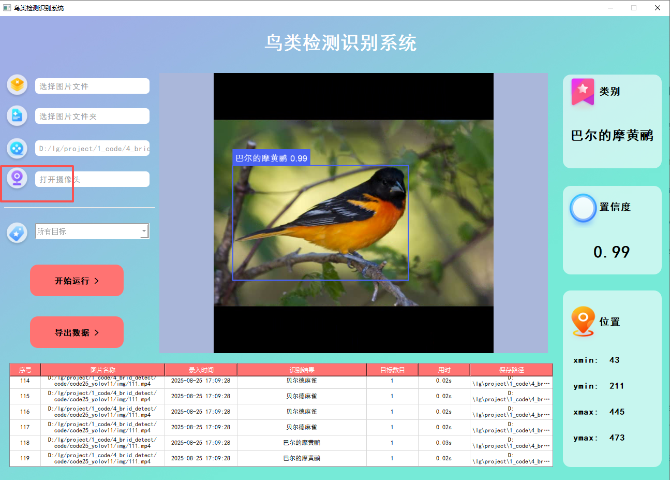Click the 置信度 confidence circle icon
Image resolution: width=670 pixels, height=480 pixels.
(x=583, y=208)
